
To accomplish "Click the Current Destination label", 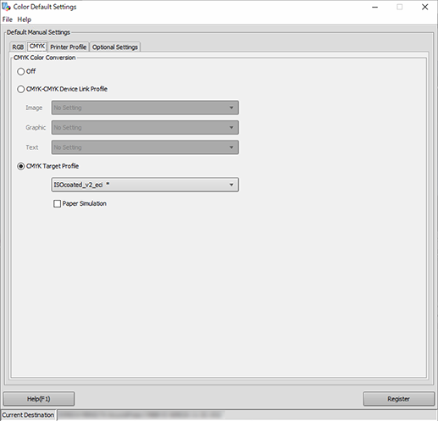I will pos(28,415).
